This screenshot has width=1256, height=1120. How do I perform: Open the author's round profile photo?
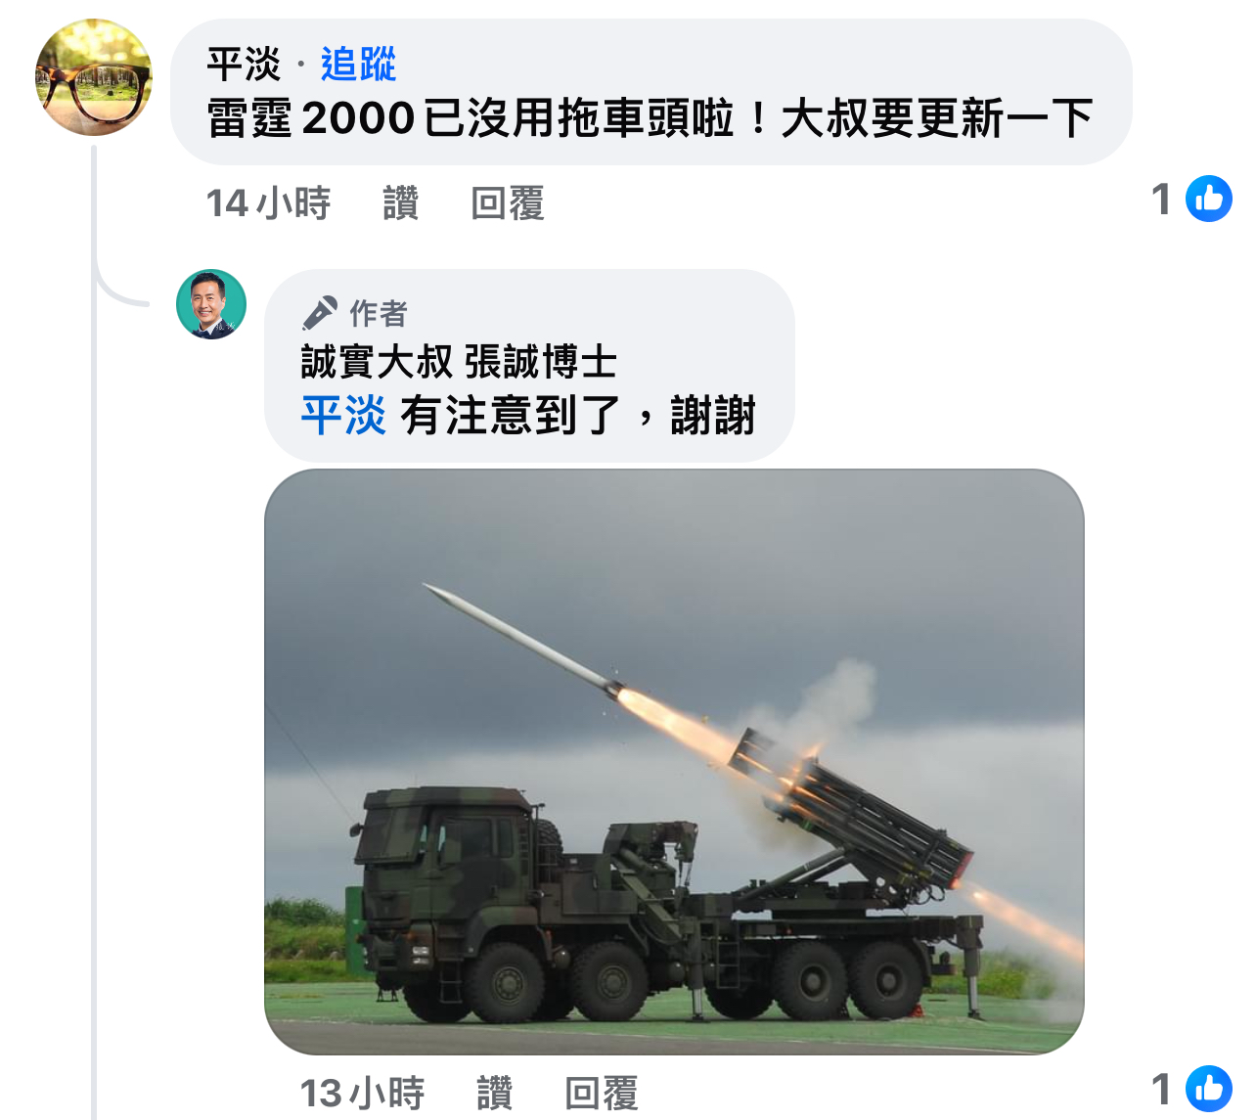(x=211, y=304)
